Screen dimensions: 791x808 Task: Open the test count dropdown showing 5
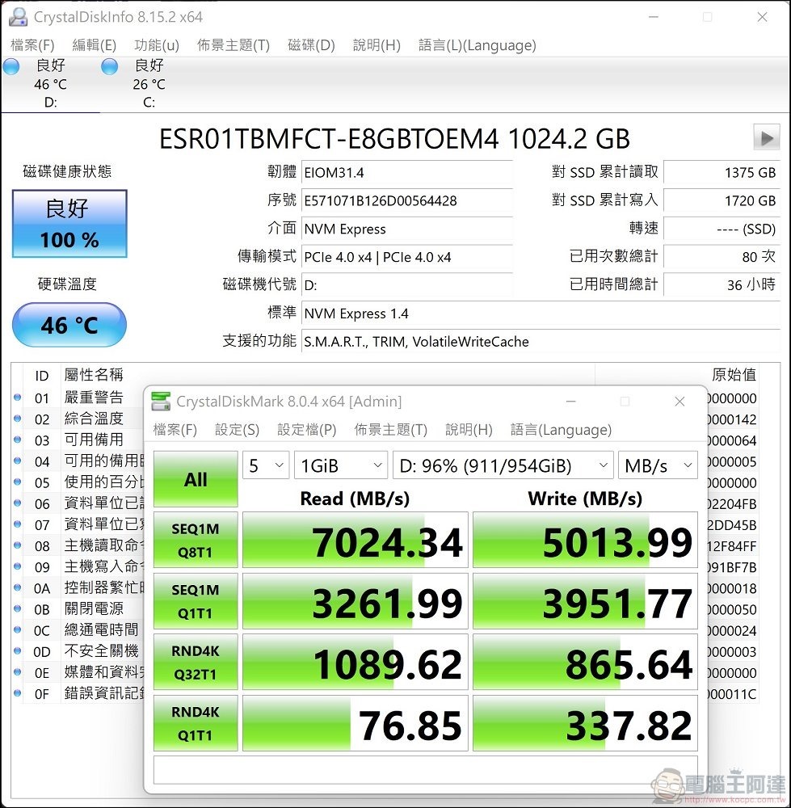(266, 465)
